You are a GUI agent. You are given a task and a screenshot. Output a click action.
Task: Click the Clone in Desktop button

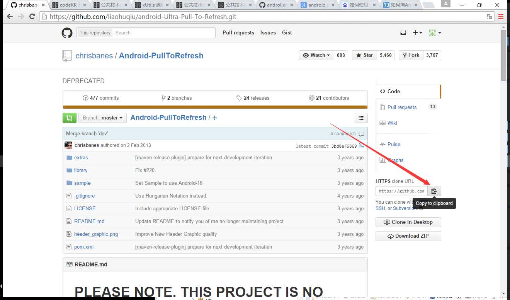(x=408, y=222)
